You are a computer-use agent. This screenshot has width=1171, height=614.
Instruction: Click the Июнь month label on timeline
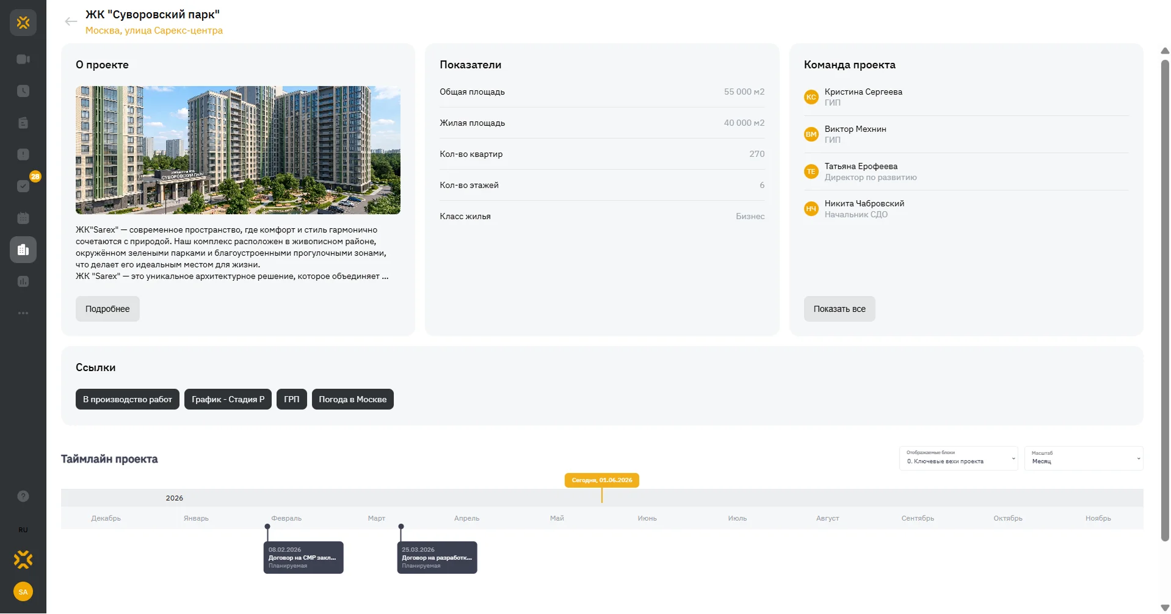pyautogui.click(x=647, y=518)
